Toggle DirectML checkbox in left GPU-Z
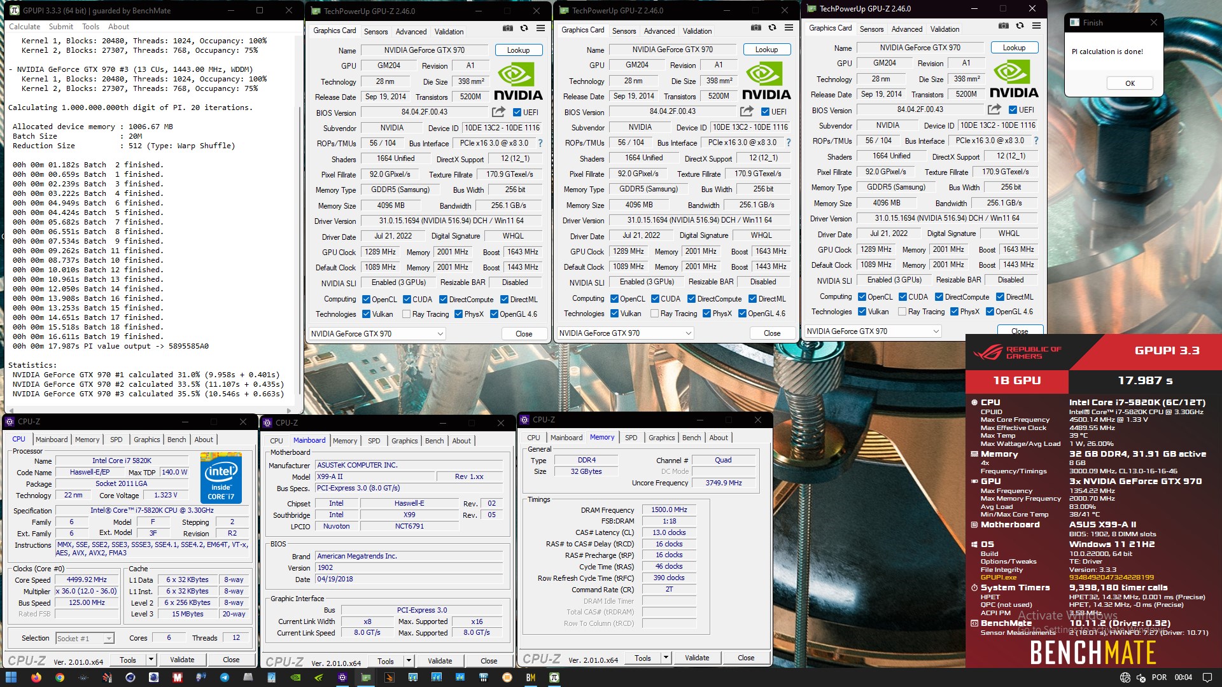The image size is (1222, 687). [x=504, y=300]
